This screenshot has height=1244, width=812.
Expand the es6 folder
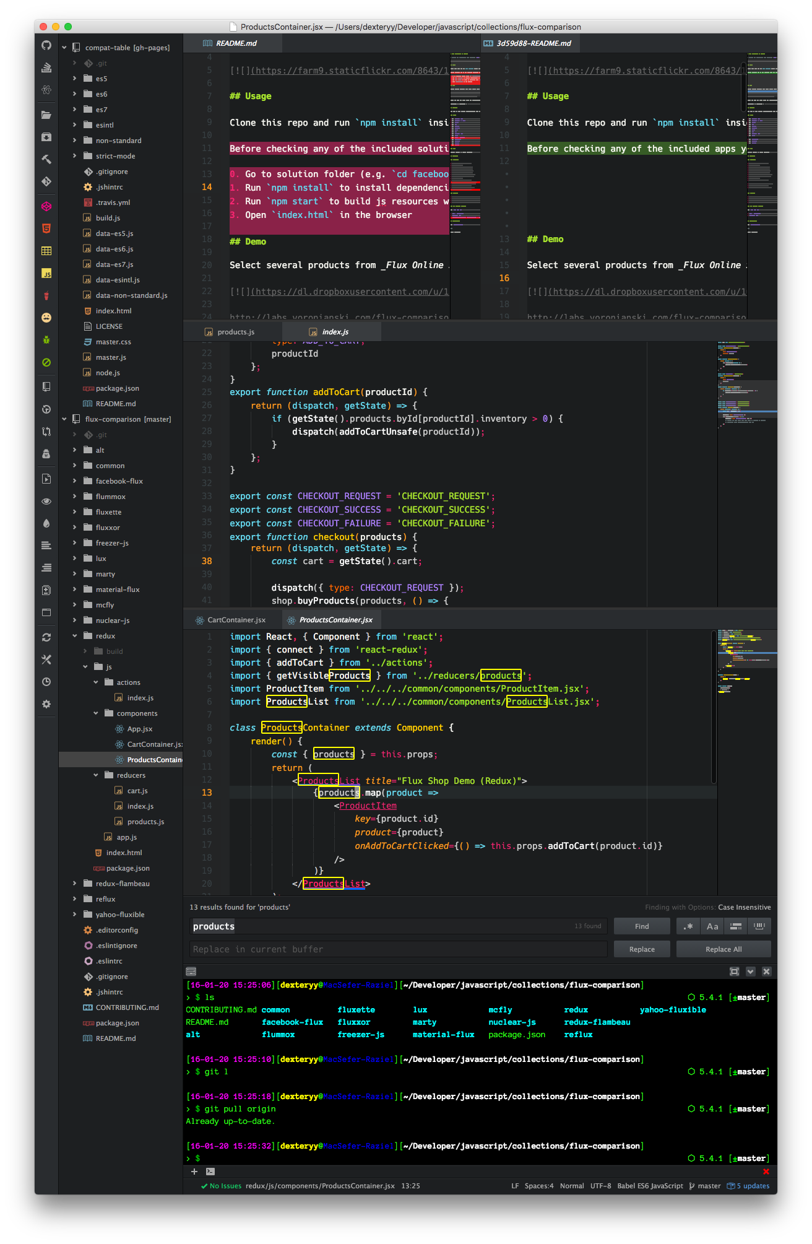pyautogui.click(x=74, y=94)
